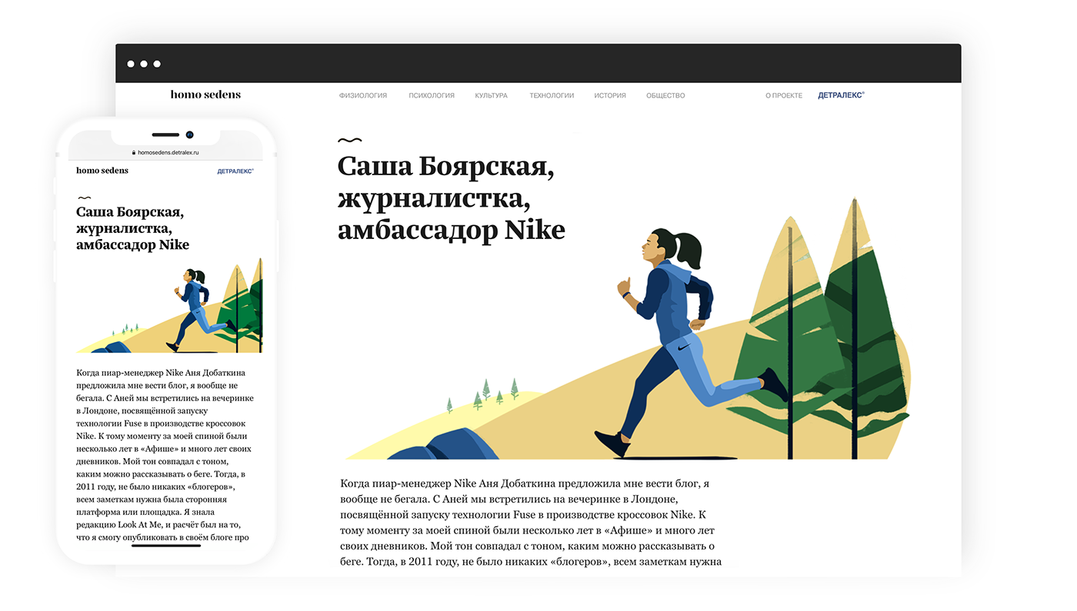Click the second window control dot
Viewport: 1077px width, 611px height.
click(x=144, y=64)
